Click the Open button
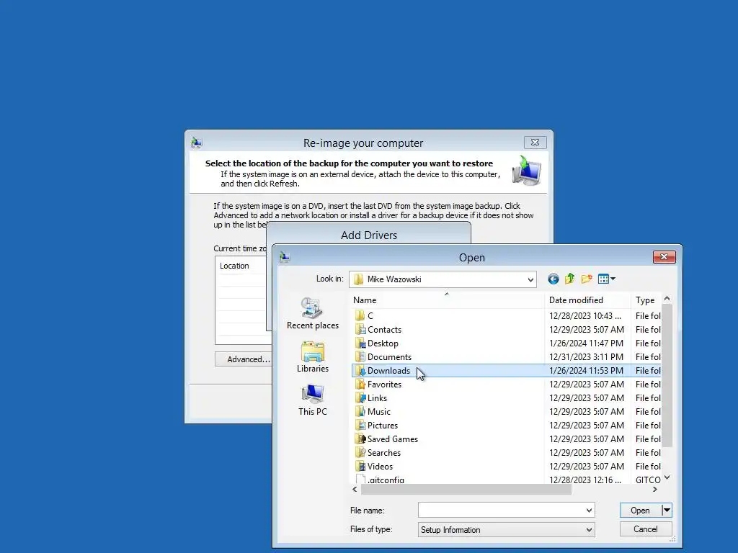The width and height of the screenshot is (738, 553). tap(640, 511)
